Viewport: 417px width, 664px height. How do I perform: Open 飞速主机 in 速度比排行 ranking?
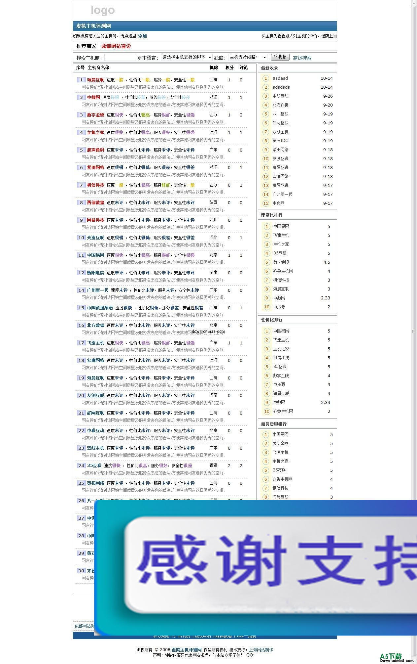coord(281,235)
